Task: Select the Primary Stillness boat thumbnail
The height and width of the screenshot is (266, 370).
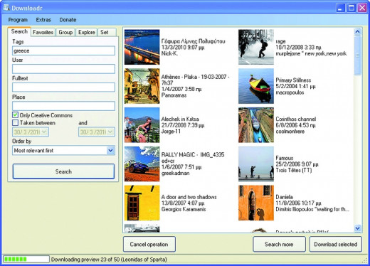Action: pos(256,86)
